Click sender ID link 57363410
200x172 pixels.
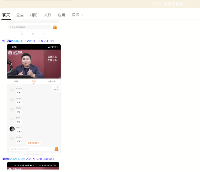(19, 41)
